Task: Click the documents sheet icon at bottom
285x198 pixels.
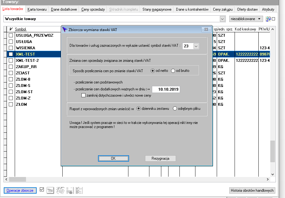Action: 60,190
